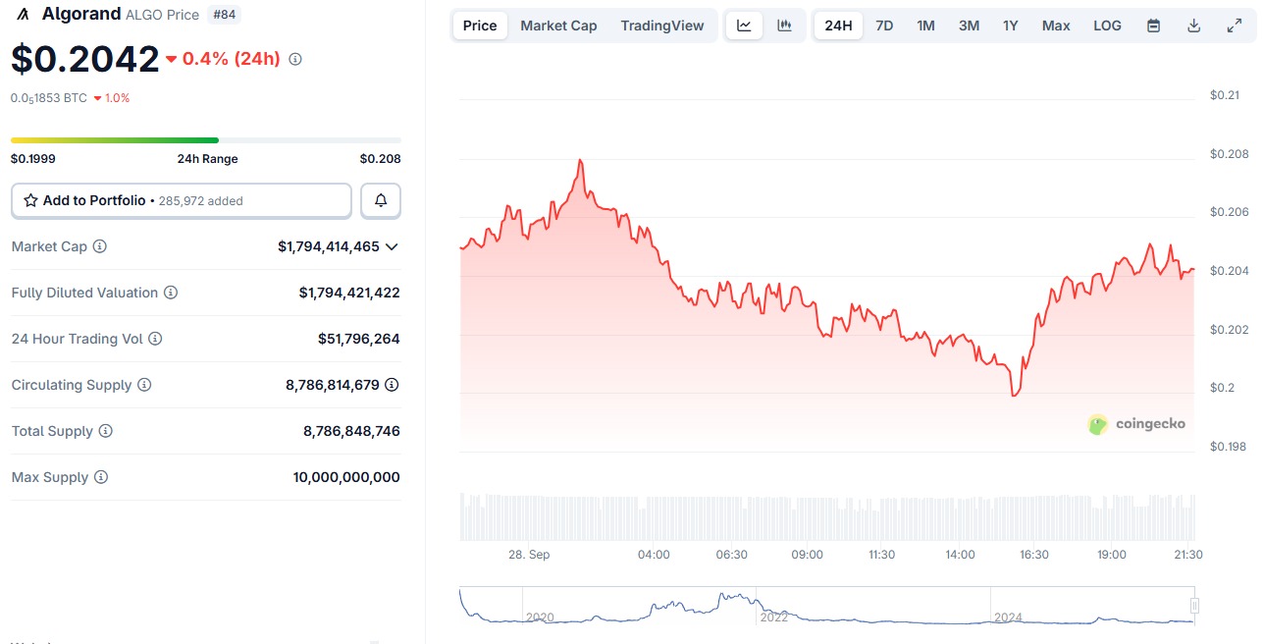Select the 7D time range
Image resolution: width=1263 pixels, height=644 pixels.
884,26
